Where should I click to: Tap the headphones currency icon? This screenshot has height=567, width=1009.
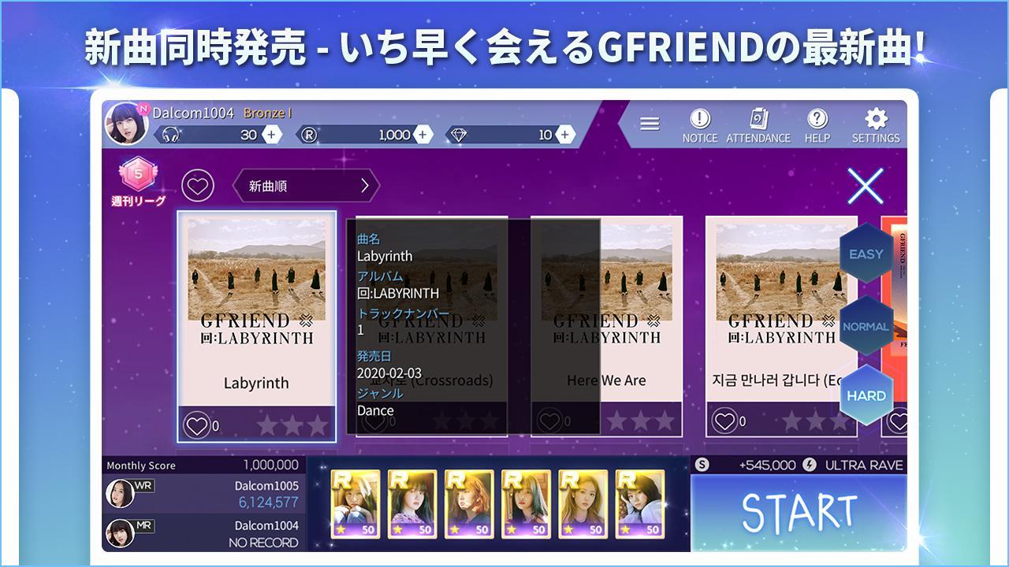coord(170,135)
